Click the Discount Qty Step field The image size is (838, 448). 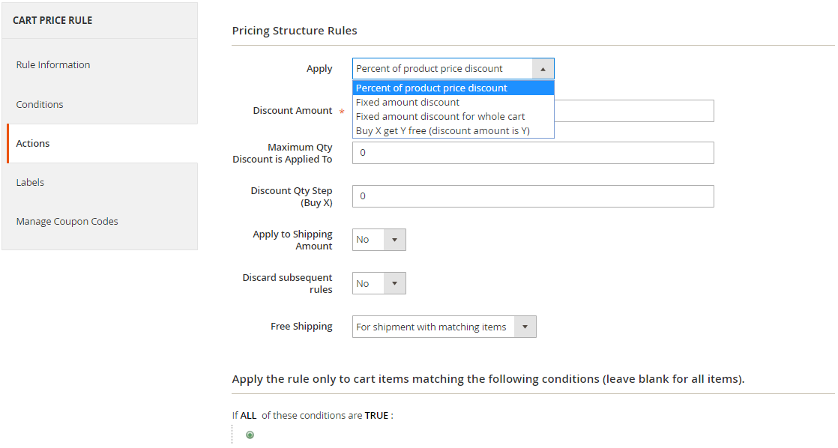coord(533,196)
